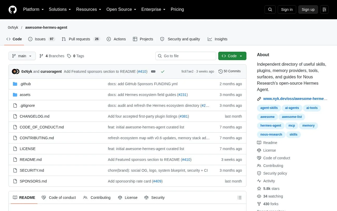Click the .github folder icon
Screen dimensions: 337x211
(15, 84)
